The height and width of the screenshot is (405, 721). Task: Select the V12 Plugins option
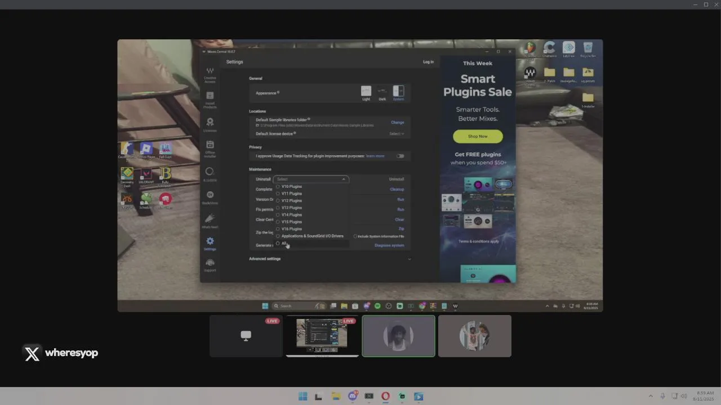[x=292, y=200]
